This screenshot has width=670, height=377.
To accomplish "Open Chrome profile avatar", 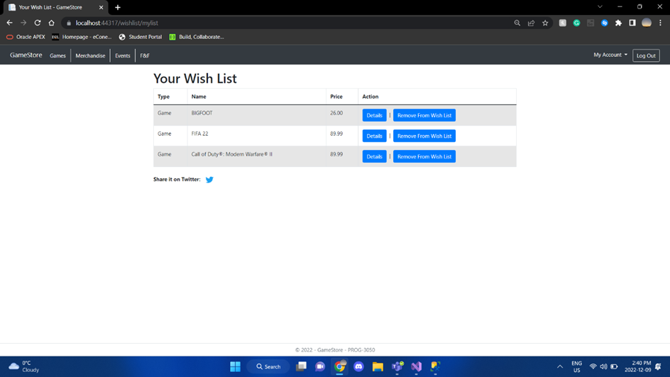I will tap(647, 23).
